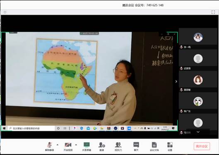Leave the meeting (离开会议)
Screen dimensions: 219x155
[x=202, y=146]
